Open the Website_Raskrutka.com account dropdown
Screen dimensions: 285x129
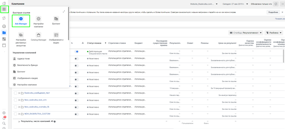pyautogui.click(x=204, y=4)
